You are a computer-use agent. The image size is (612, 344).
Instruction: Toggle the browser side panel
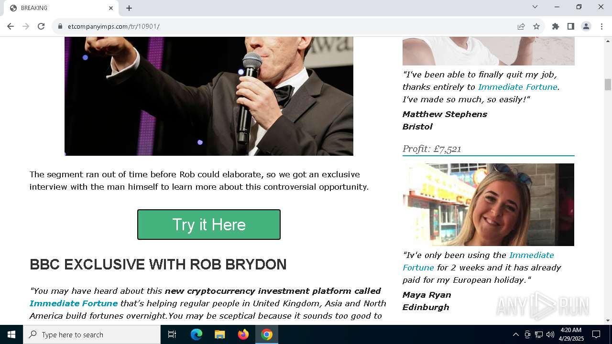click(x=571, y=26)
